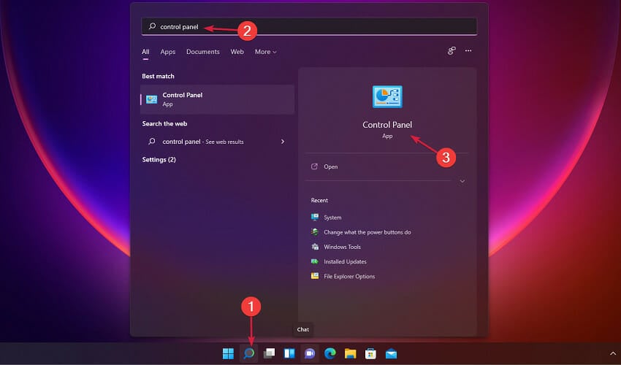
Task: Expand the More filter dropdown
Action: (265, 52)
